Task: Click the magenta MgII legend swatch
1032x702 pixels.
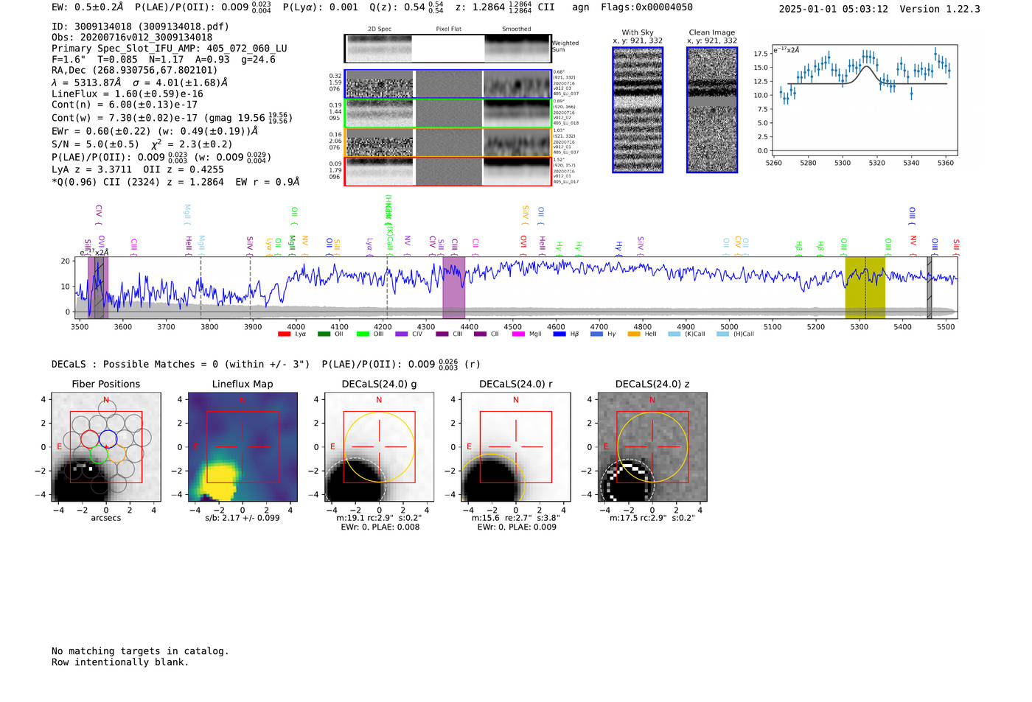Action: click(x=519, y=334)
